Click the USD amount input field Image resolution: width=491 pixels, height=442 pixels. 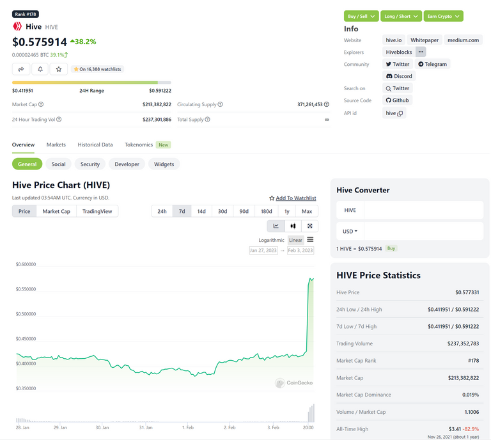coord(424,232)
